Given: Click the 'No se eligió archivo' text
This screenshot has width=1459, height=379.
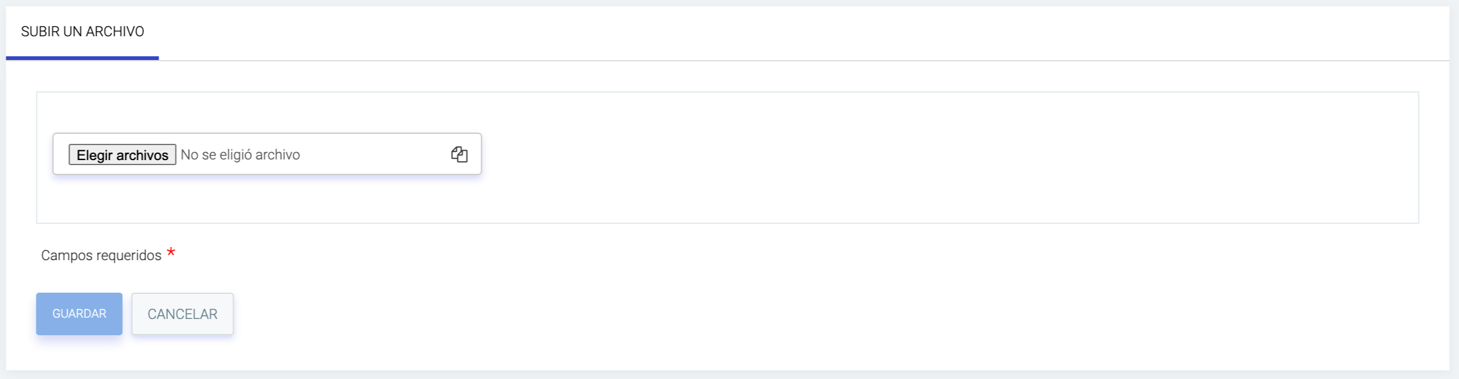Looking at the screenshot, I should point(241,154).
